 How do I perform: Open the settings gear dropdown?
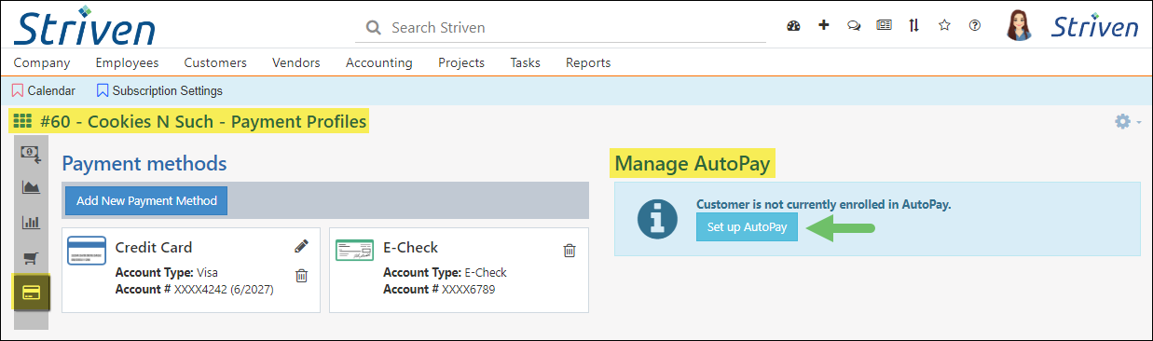1128,122
